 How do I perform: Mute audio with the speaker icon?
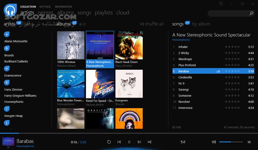(x=214, y=142)
